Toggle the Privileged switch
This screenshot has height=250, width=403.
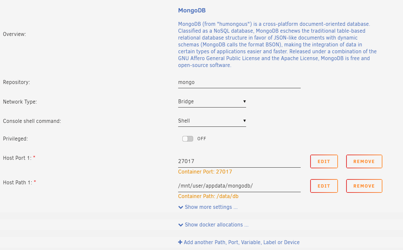(x=188, y=139)
